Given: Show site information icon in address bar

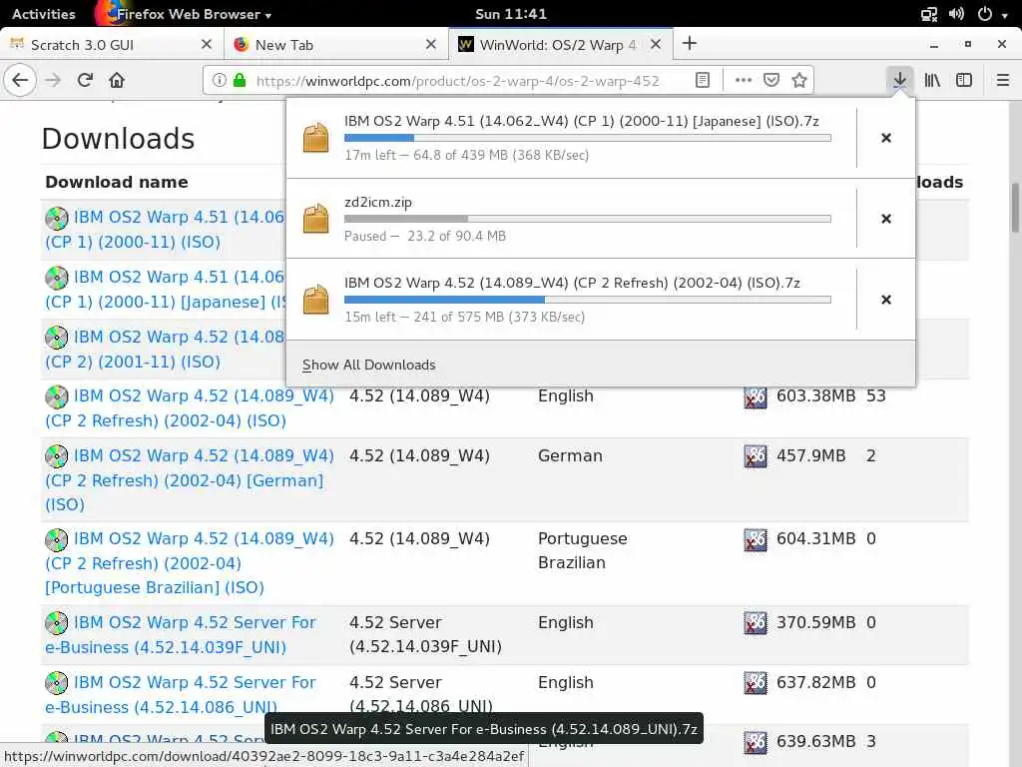Looking at the screenshot, I should [x=220, y=80].
